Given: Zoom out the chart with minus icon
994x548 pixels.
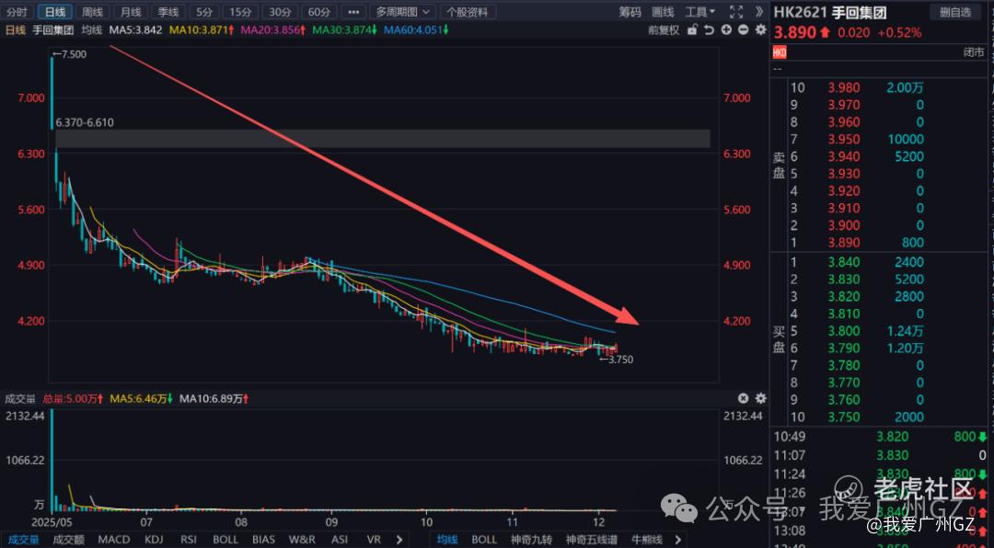Looking at the screenshot, I should pos(743,29).
